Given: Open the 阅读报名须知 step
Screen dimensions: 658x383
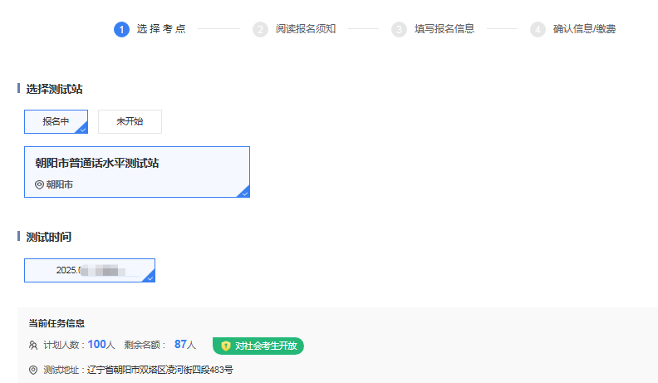Looking at the screenshot, I should click(x=306, y=29).
